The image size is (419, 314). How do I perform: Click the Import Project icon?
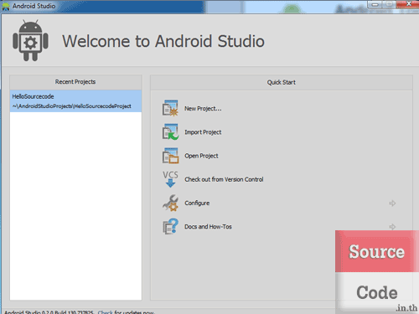point(170,131)
